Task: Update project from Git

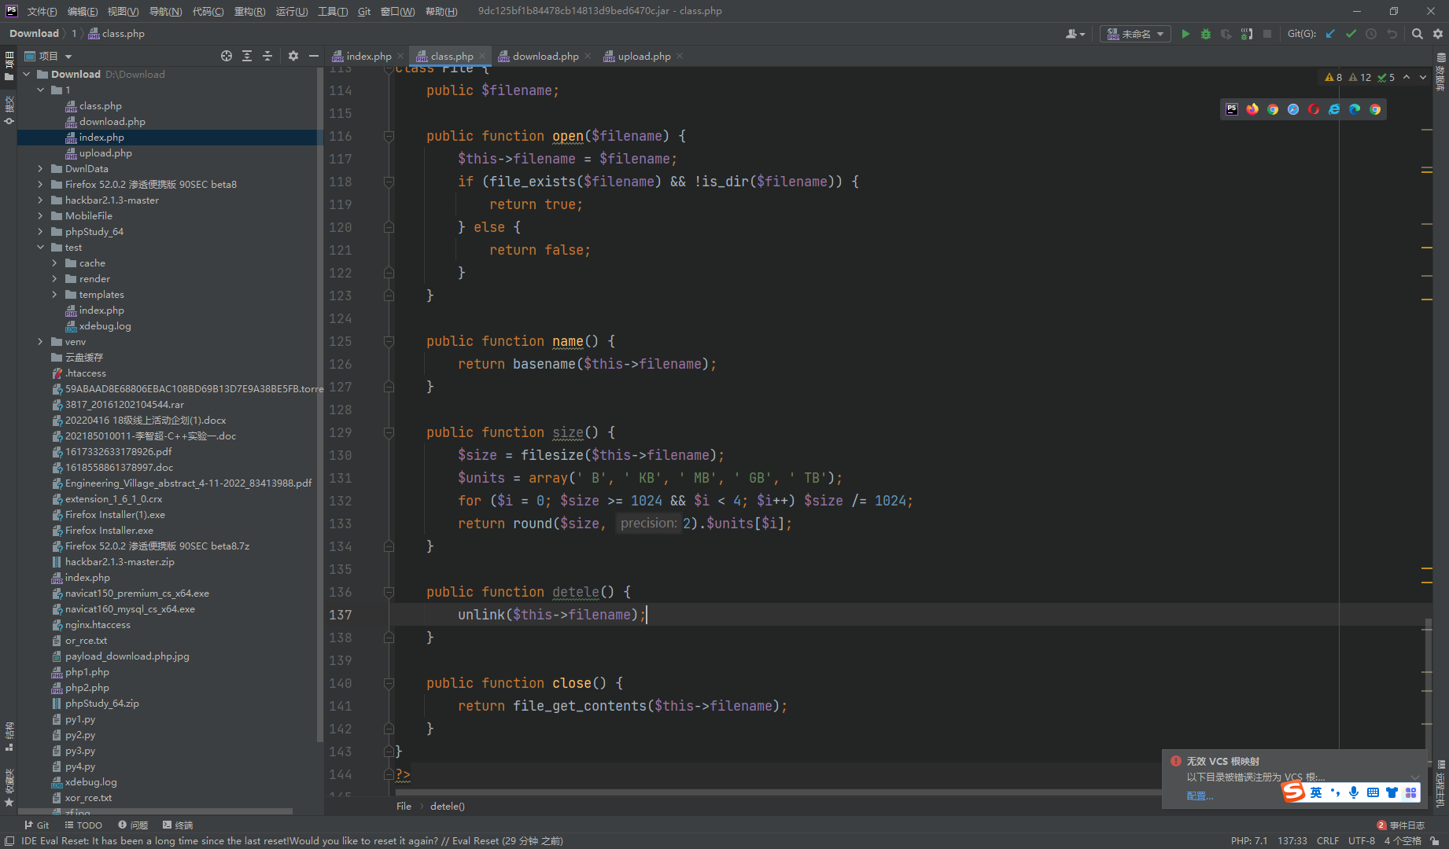Action: 1330,34
